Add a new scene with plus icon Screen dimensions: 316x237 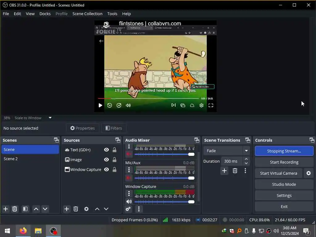tap(6, 209)
